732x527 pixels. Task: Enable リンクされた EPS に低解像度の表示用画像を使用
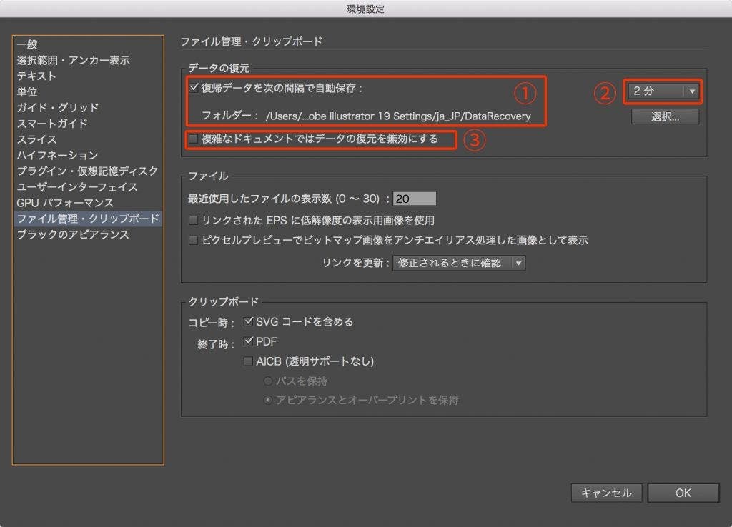pos(194,221)
